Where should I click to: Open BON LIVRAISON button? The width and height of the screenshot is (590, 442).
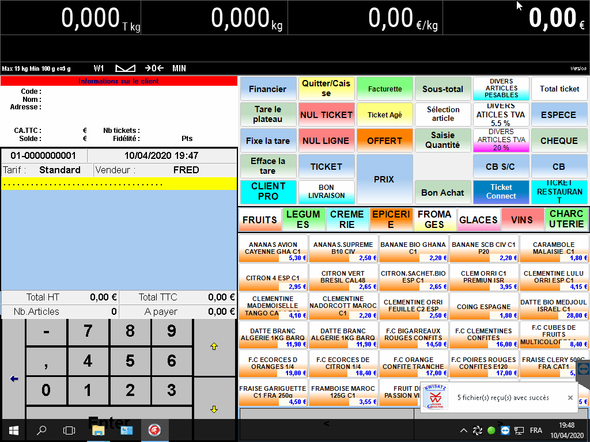326,192
